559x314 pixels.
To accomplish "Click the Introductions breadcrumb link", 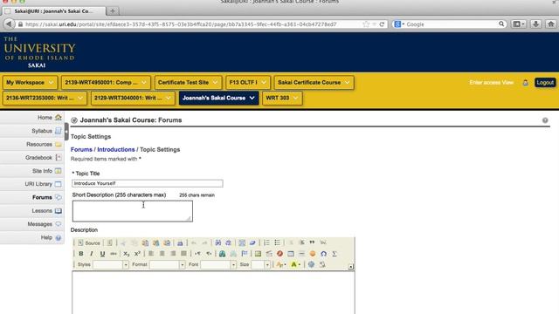I will [x=116, y=149].
